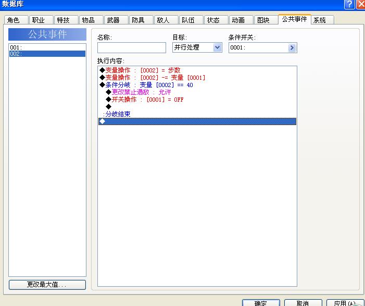This screenshot has width=365, height=306.
Task: Open the 条件开关 0001 selector arrow
Action: (x=292, y=48)
